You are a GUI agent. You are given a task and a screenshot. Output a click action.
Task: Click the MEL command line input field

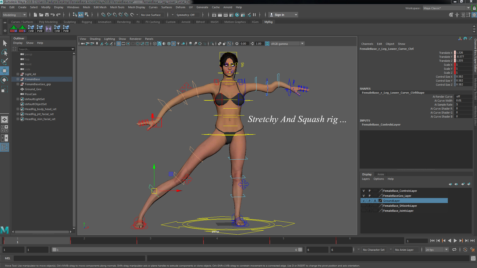click(x=79, y=258)
